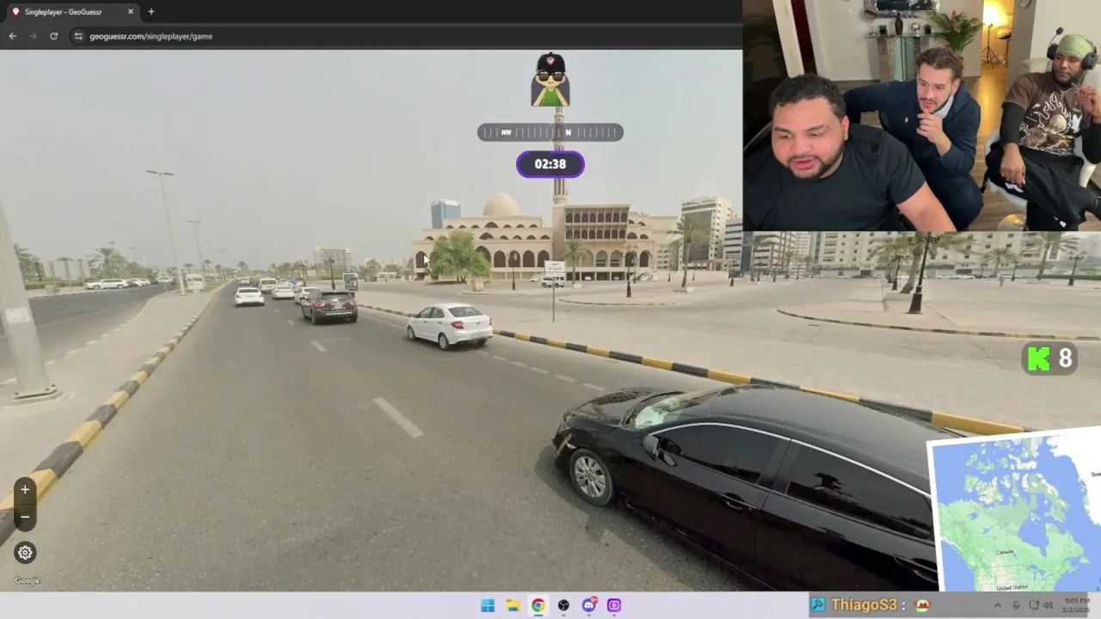Open File Explorer from the taskbar
The height and width of the screenshot is (619, 1101).
513,605
